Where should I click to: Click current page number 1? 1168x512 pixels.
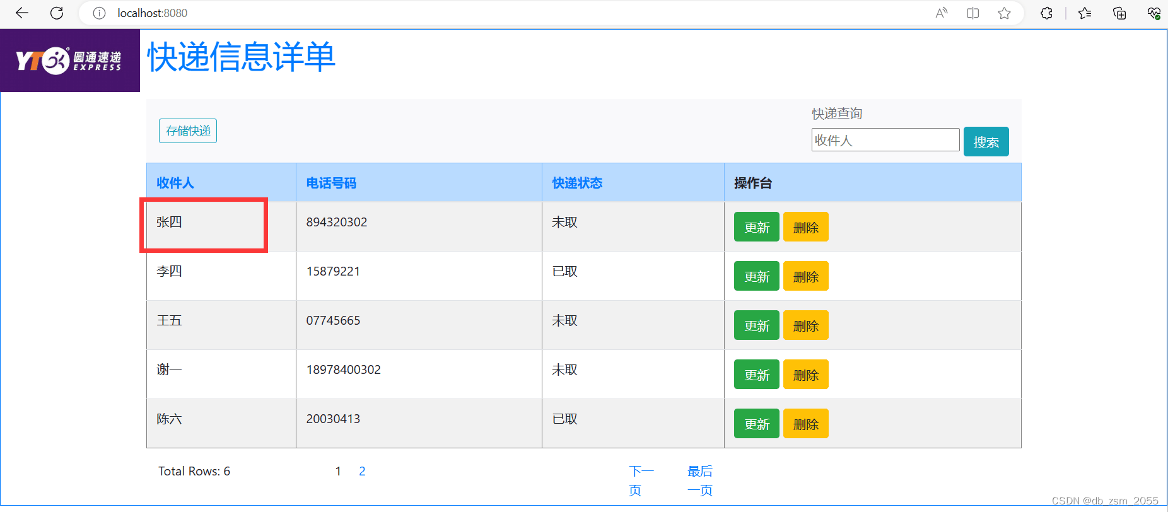tap(338, 471)
